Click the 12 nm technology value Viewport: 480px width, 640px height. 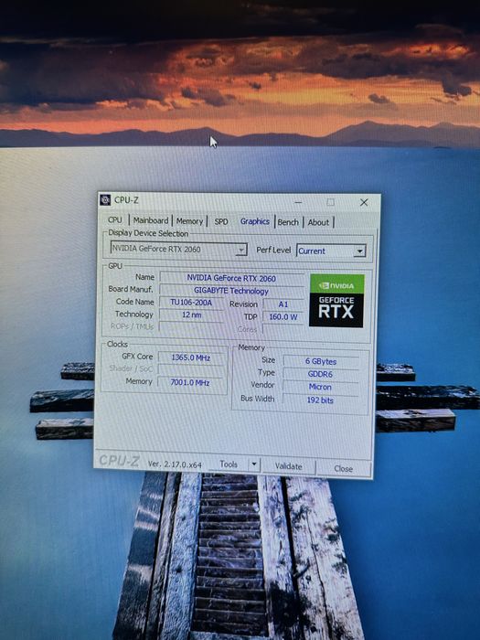click(191, 315)
